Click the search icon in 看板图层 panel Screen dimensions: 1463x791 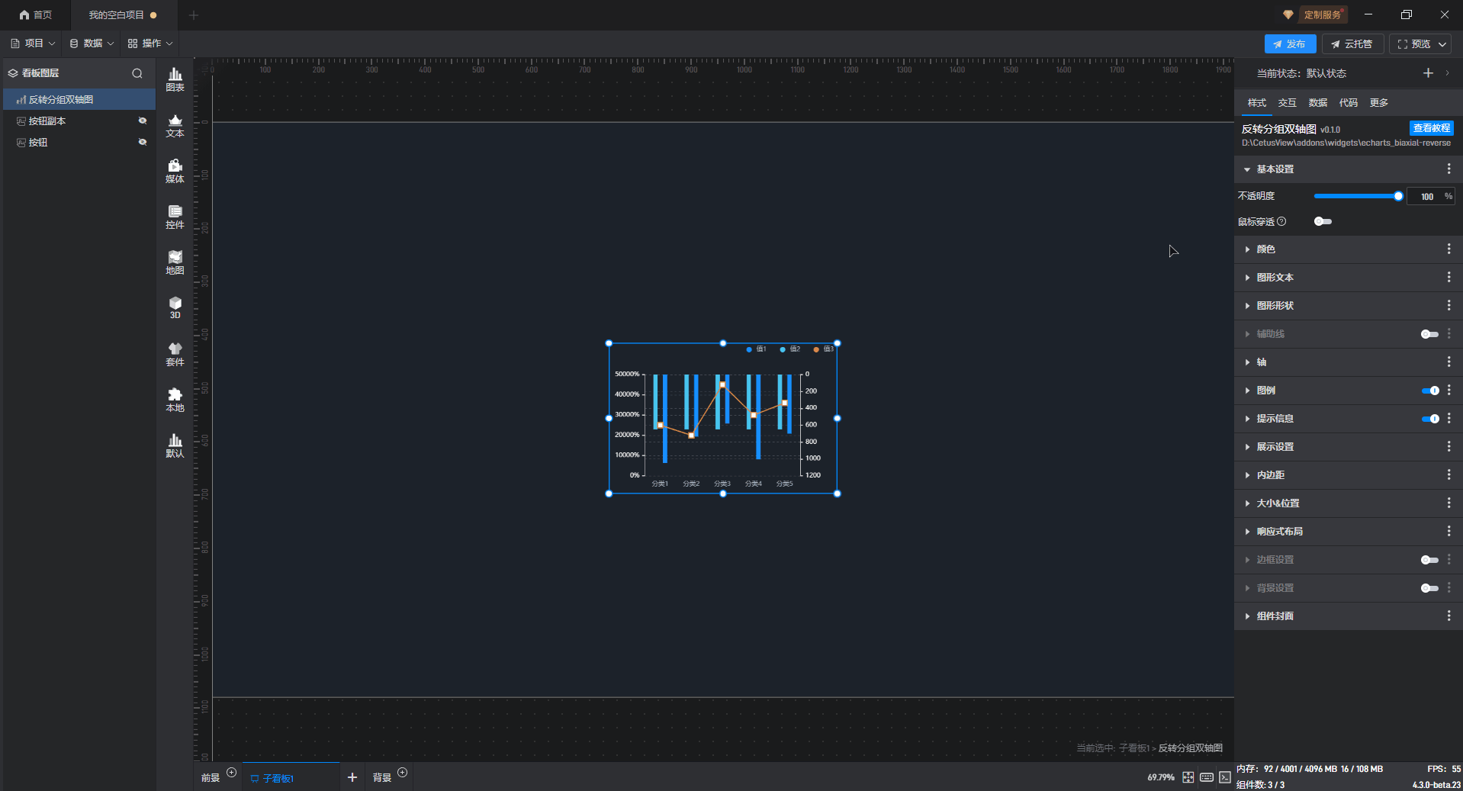coord(137,73)
